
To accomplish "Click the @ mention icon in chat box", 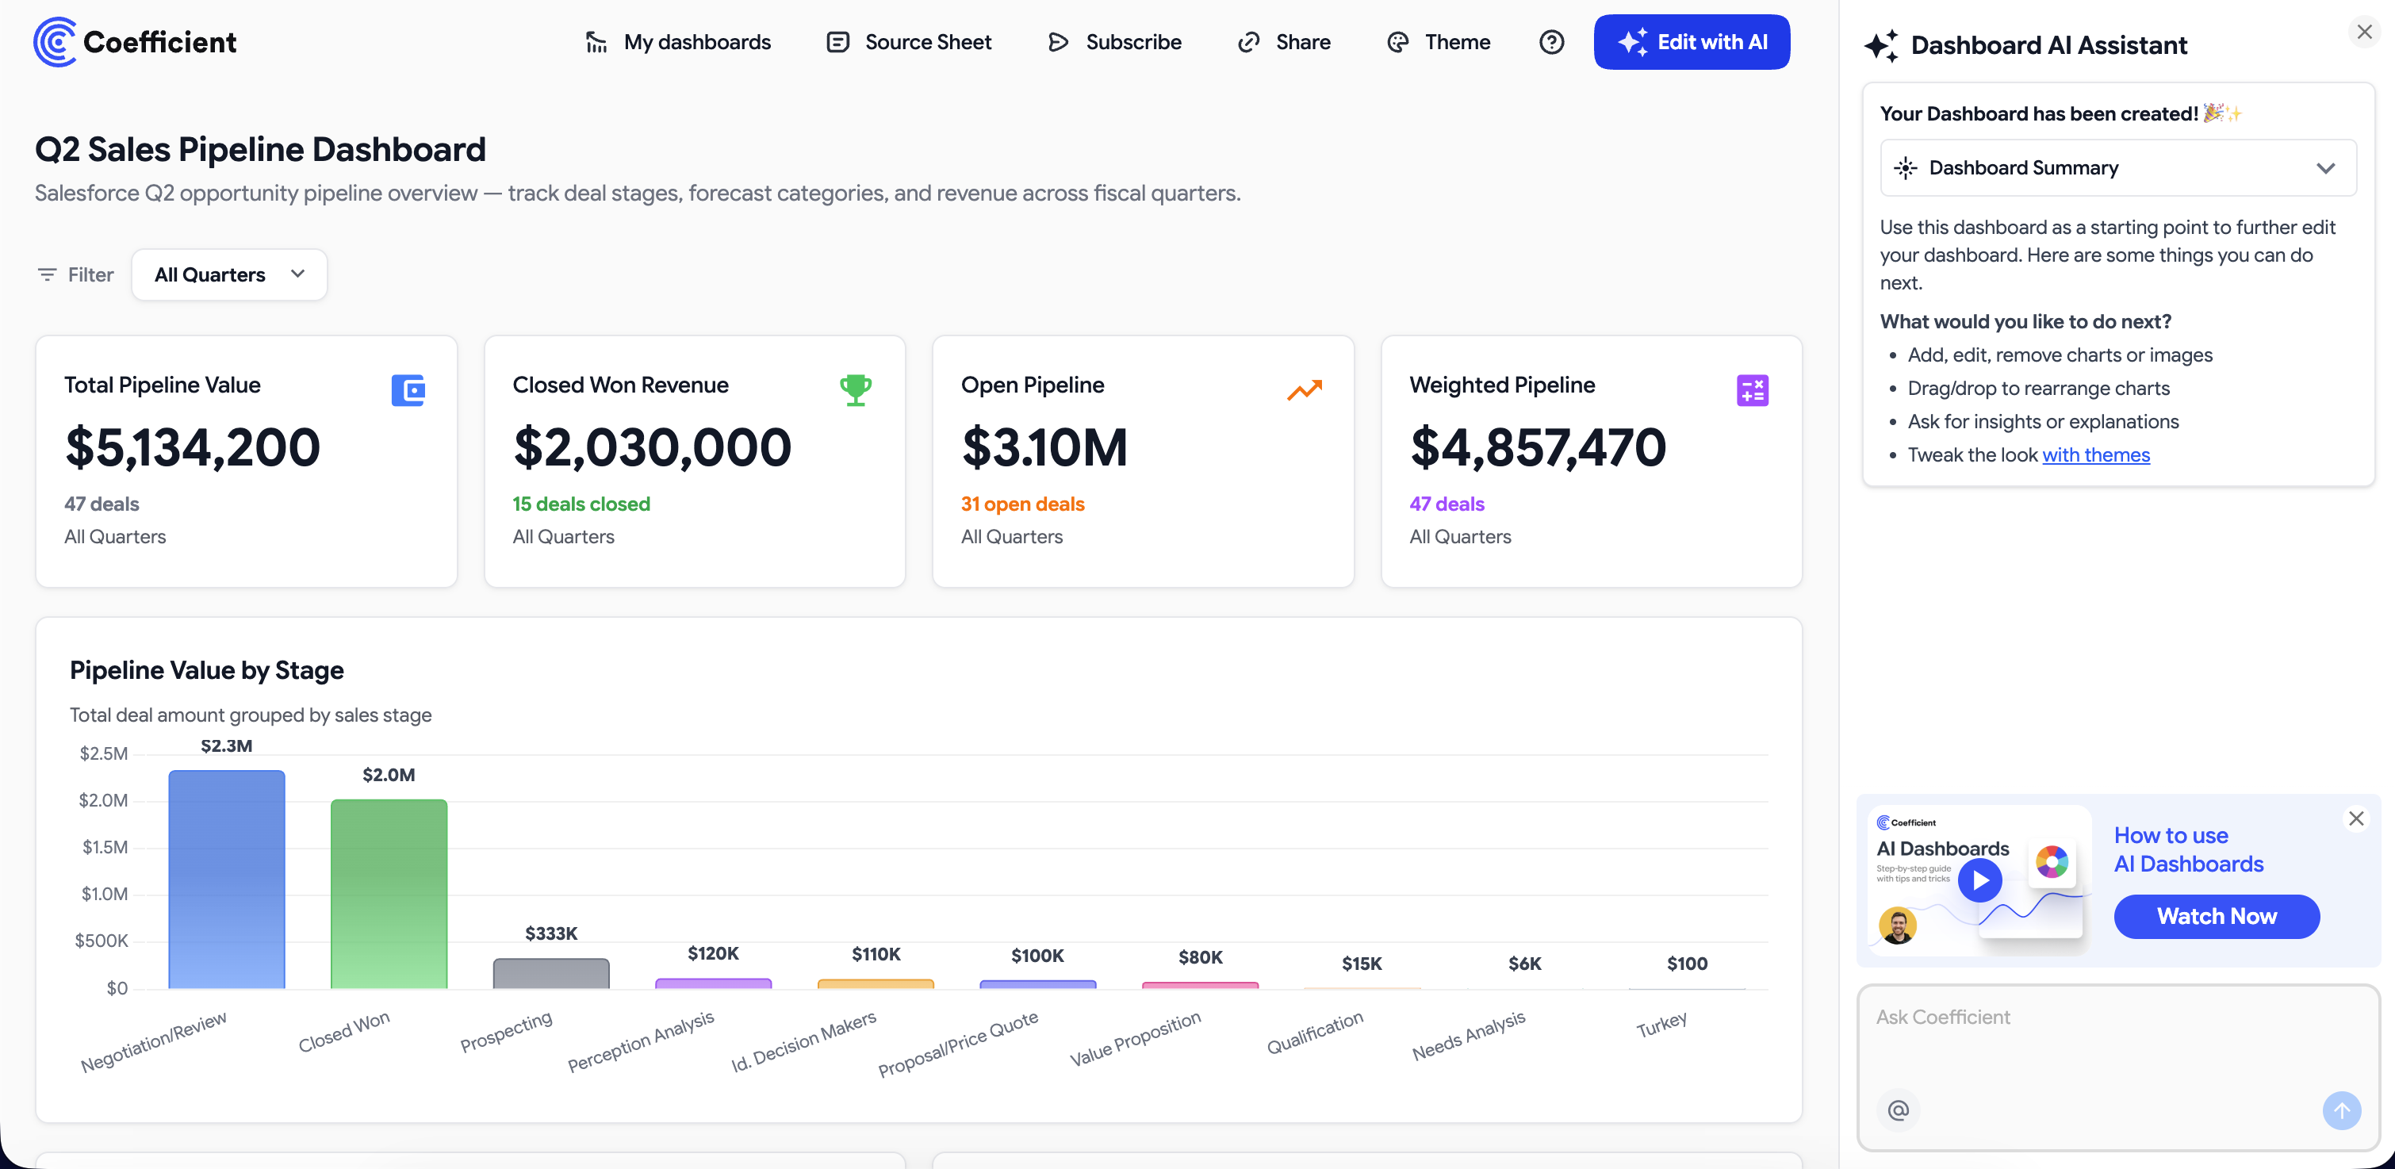I will (1899, 1110).
